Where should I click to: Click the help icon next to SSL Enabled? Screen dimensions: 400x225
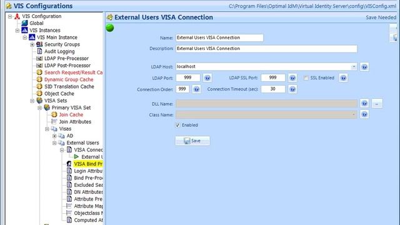tap(343, 77)
